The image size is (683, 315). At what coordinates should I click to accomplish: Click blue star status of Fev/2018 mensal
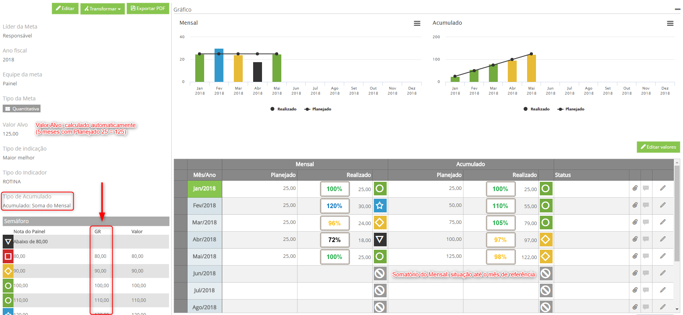380,206
